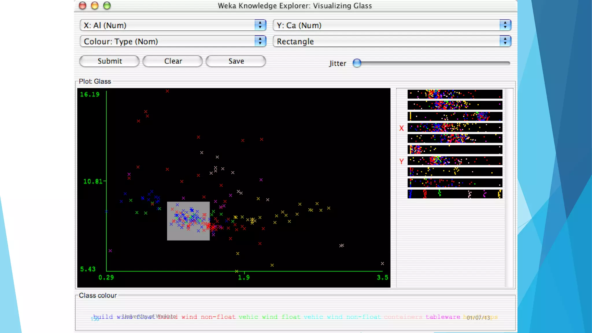Open the X: Al (Num) axis dropdown

173,25
